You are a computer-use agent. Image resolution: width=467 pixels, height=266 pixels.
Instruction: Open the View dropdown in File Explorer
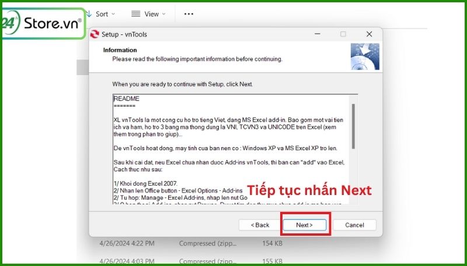[148, 14]
